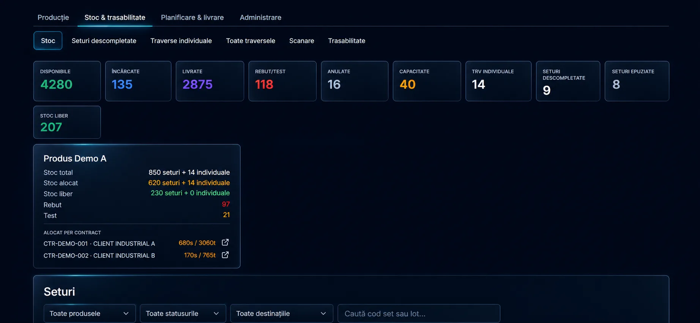Click the Produs Demo A heading
This screenshot has width=700, height=323.
coord(75,158)
